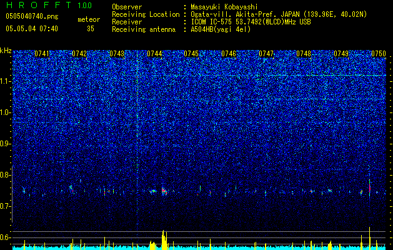Click the 0.8 kHz axis label
Image resolution: width=393 pixels, height=250 pixels.
point(6,175)
